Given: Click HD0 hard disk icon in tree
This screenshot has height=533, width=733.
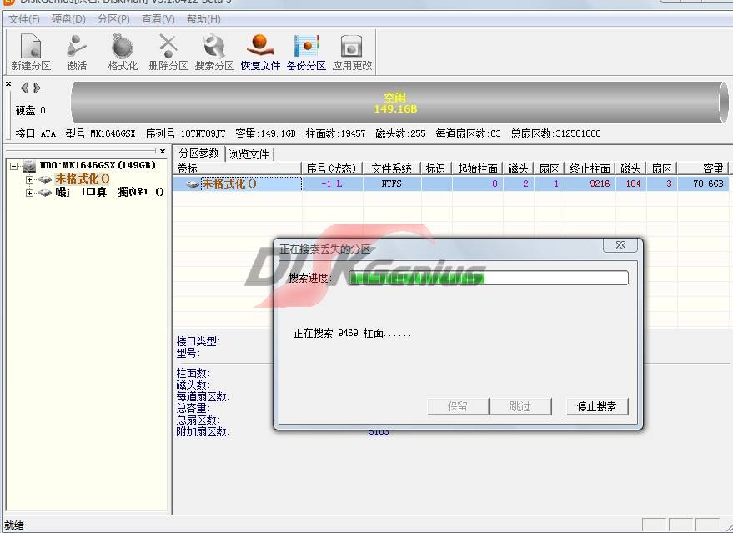Looking at the screenshot, I should 29,165.
